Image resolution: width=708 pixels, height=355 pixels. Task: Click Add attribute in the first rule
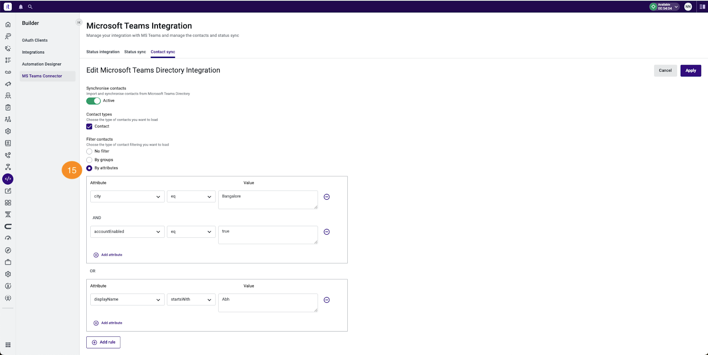pos(108,255)
